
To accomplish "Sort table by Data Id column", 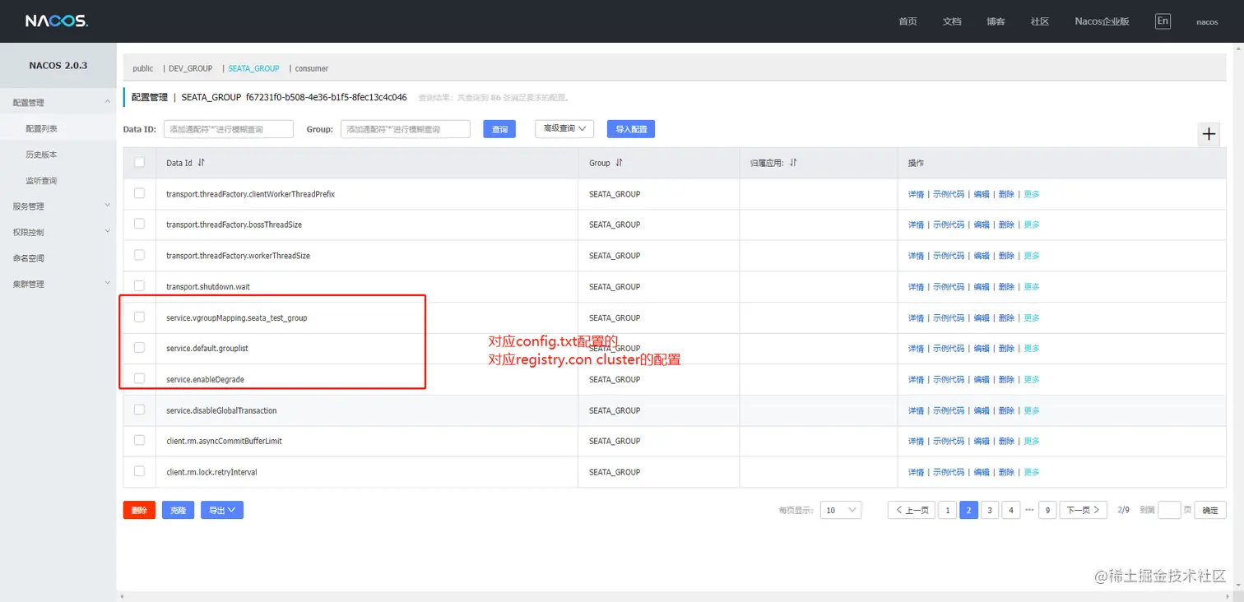I will [202, 163].
